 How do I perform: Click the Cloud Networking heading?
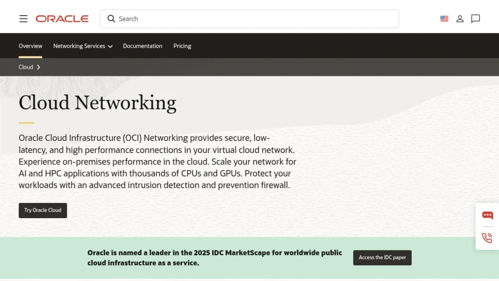pos(97,103)
